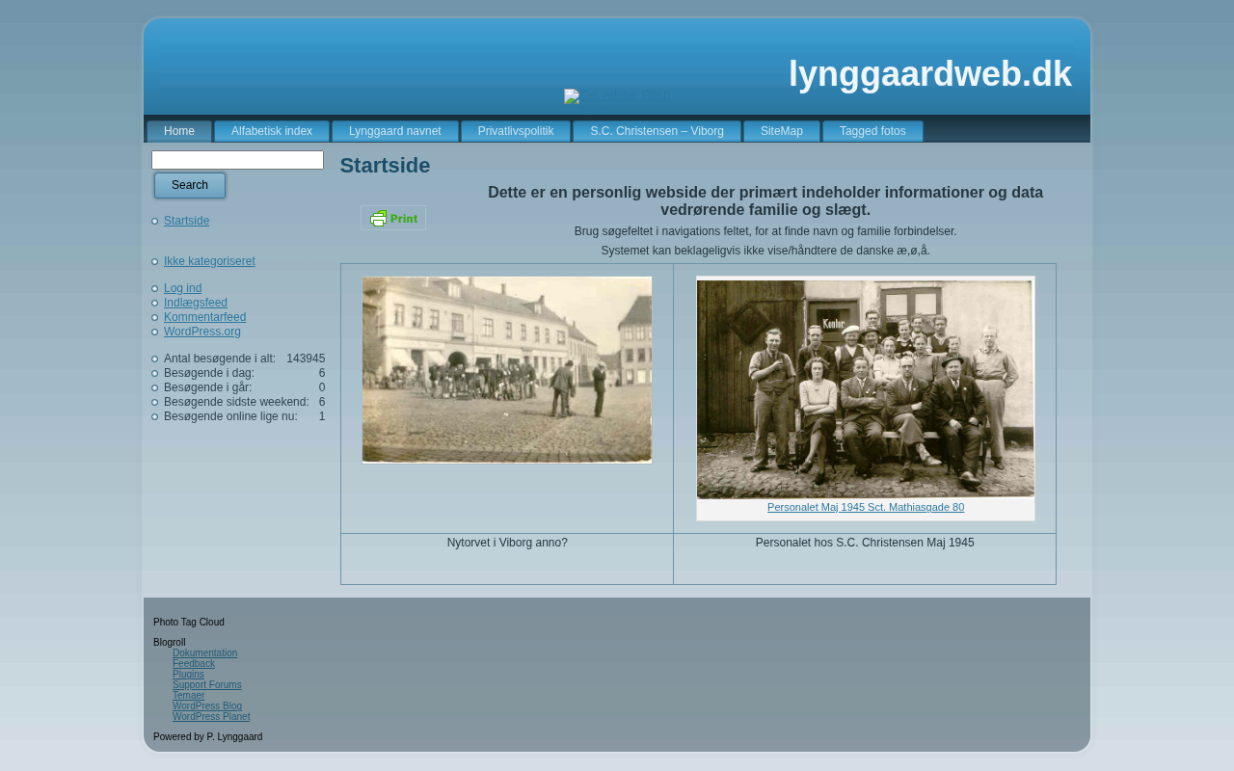Screen dimensions: 1234x771
Task: Open the Support Forums blogroll link
Action: (207, 685)
